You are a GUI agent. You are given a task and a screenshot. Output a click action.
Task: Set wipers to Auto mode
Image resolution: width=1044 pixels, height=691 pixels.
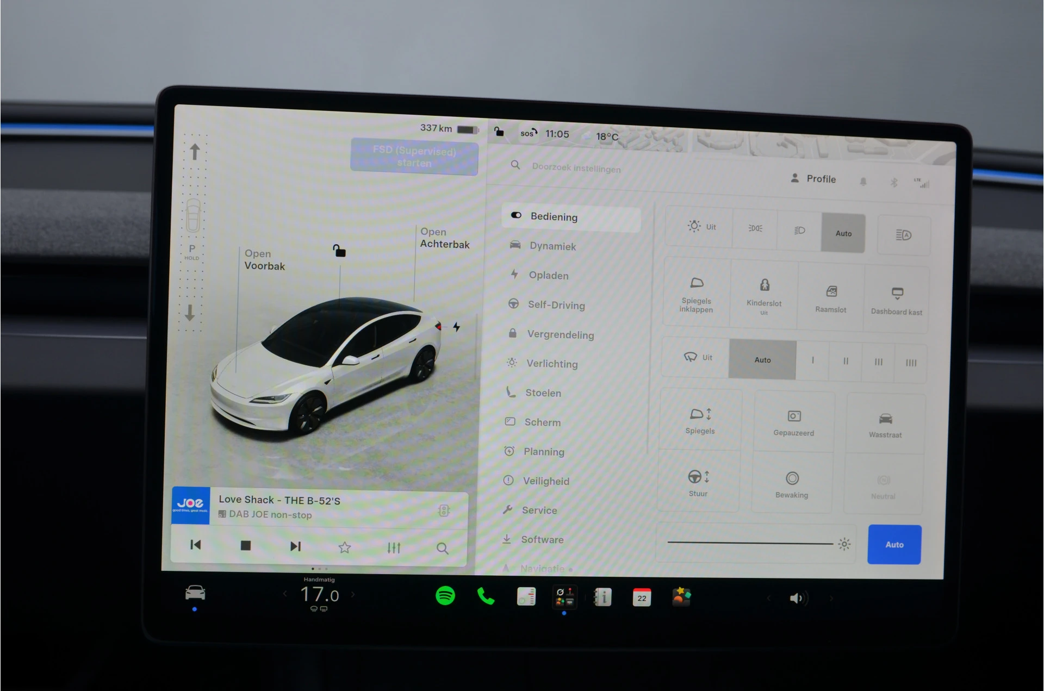tap(762, 359)
